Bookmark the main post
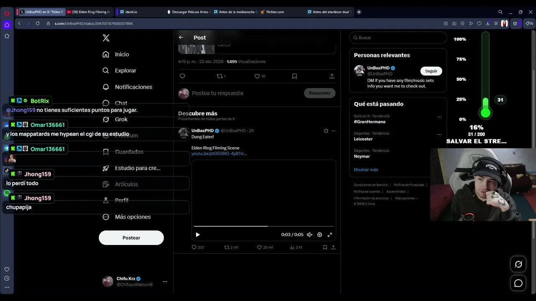This screenshot has width=536, height=301. (294, 76)
